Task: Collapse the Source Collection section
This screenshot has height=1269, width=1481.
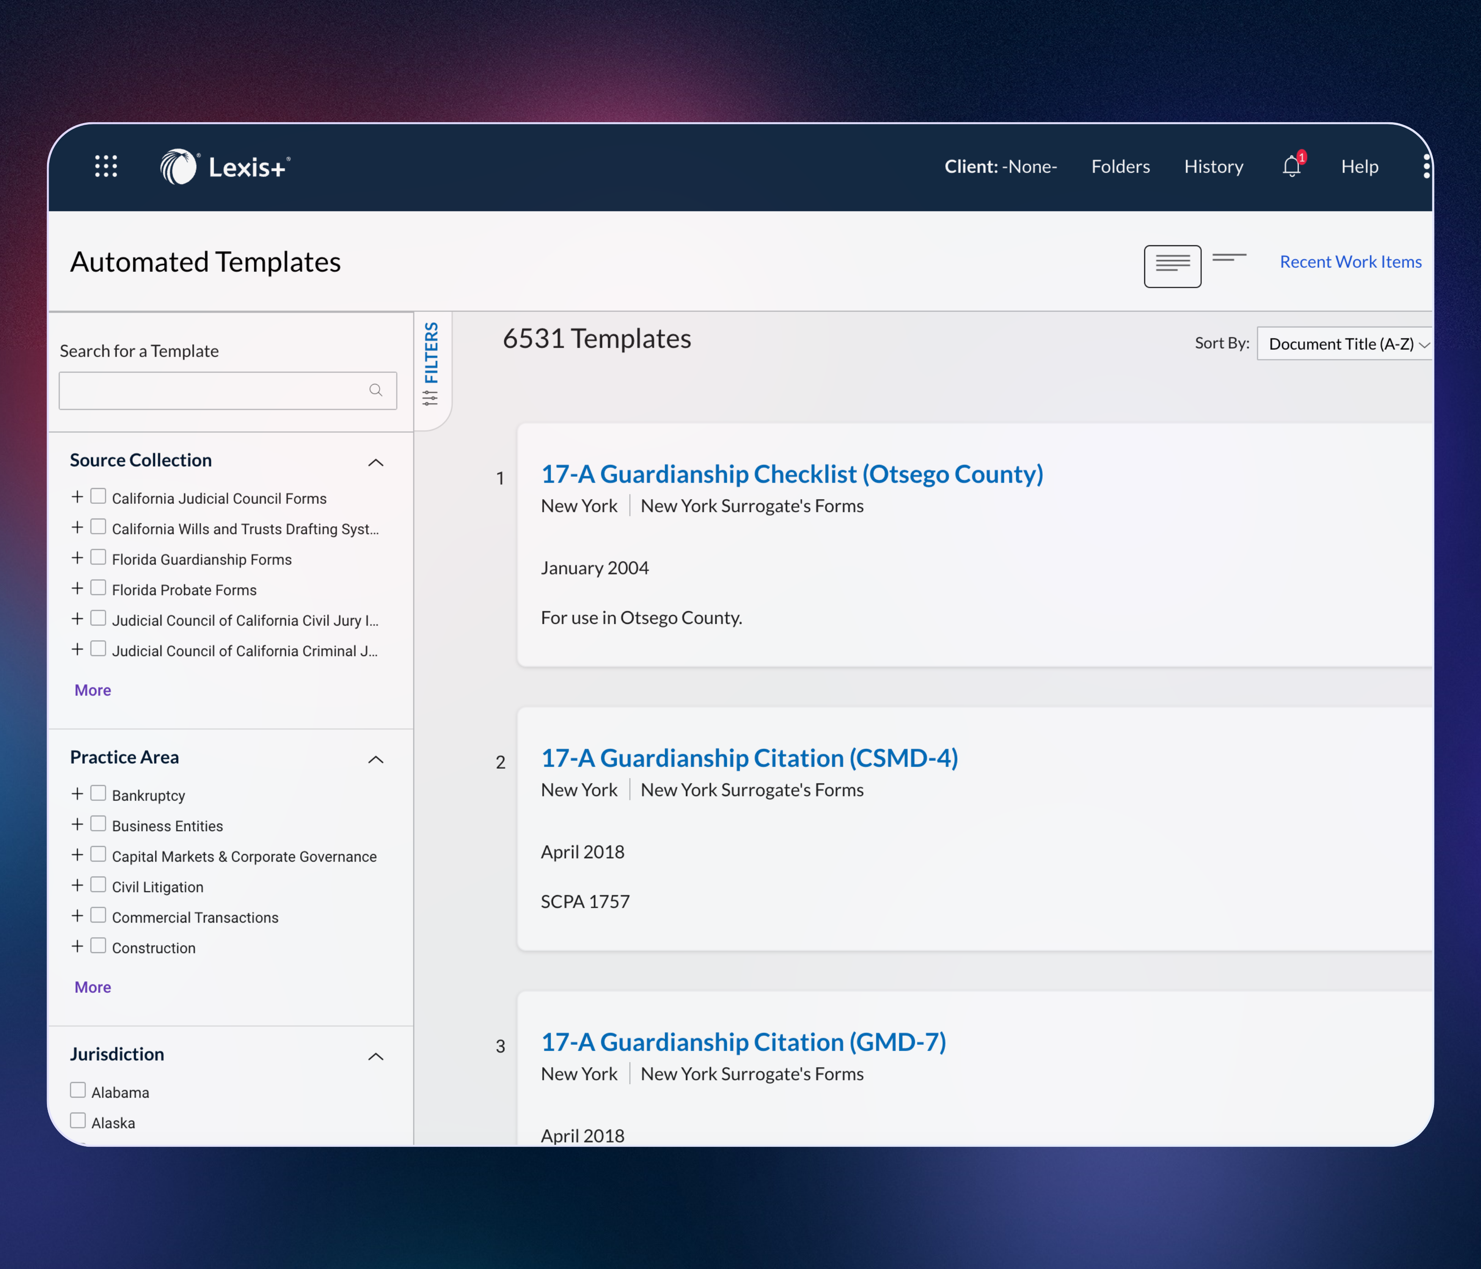Action: click(376, 462)
